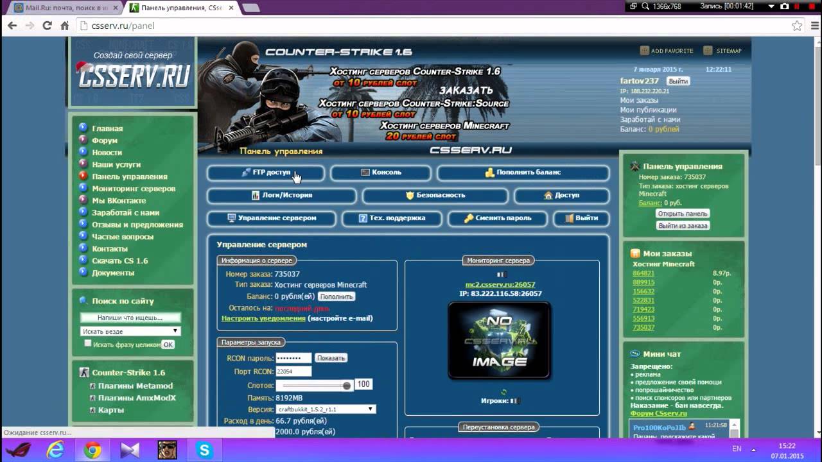Open the Консоль button
The image size is (822, 462).
coord(381,173)
